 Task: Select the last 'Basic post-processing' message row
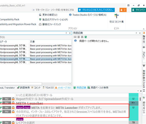[36, 62]
